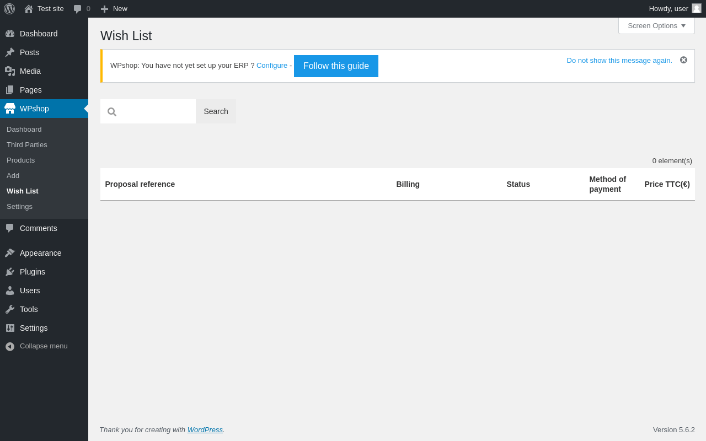706x441 pixels.
Task: Click the Wish List page heading
Action: pos(126,36)
